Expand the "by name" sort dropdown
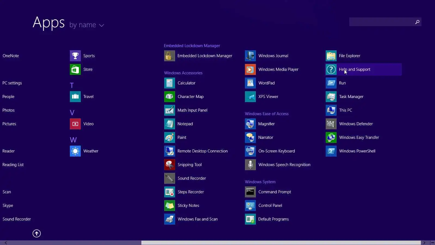 coord(87,25)
